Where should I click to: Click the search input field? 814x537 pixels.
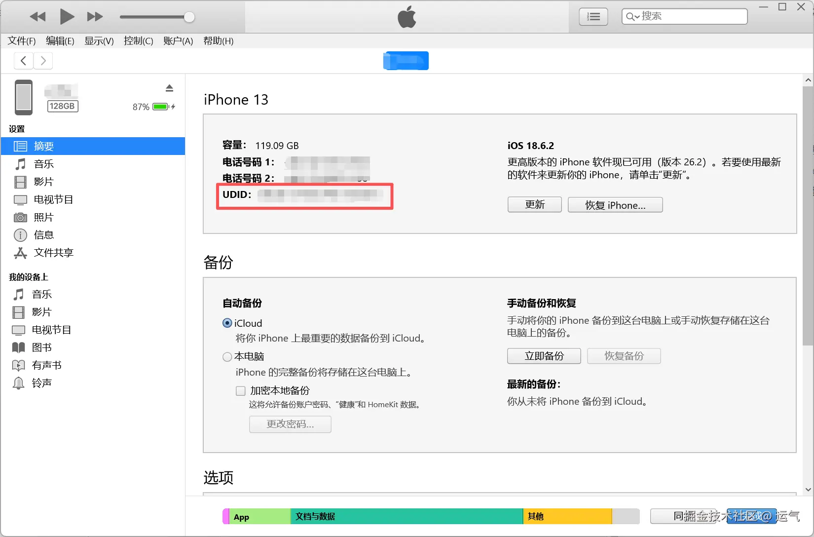point(685,16)
